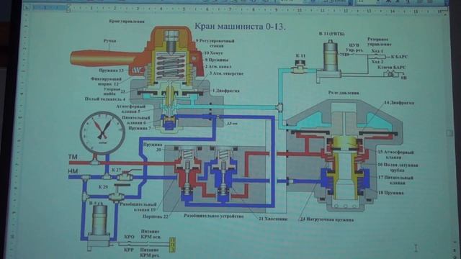Click the "Пружина 13" label
The image size is (461, 259).
pyautogui.click(x=112, y=71)
